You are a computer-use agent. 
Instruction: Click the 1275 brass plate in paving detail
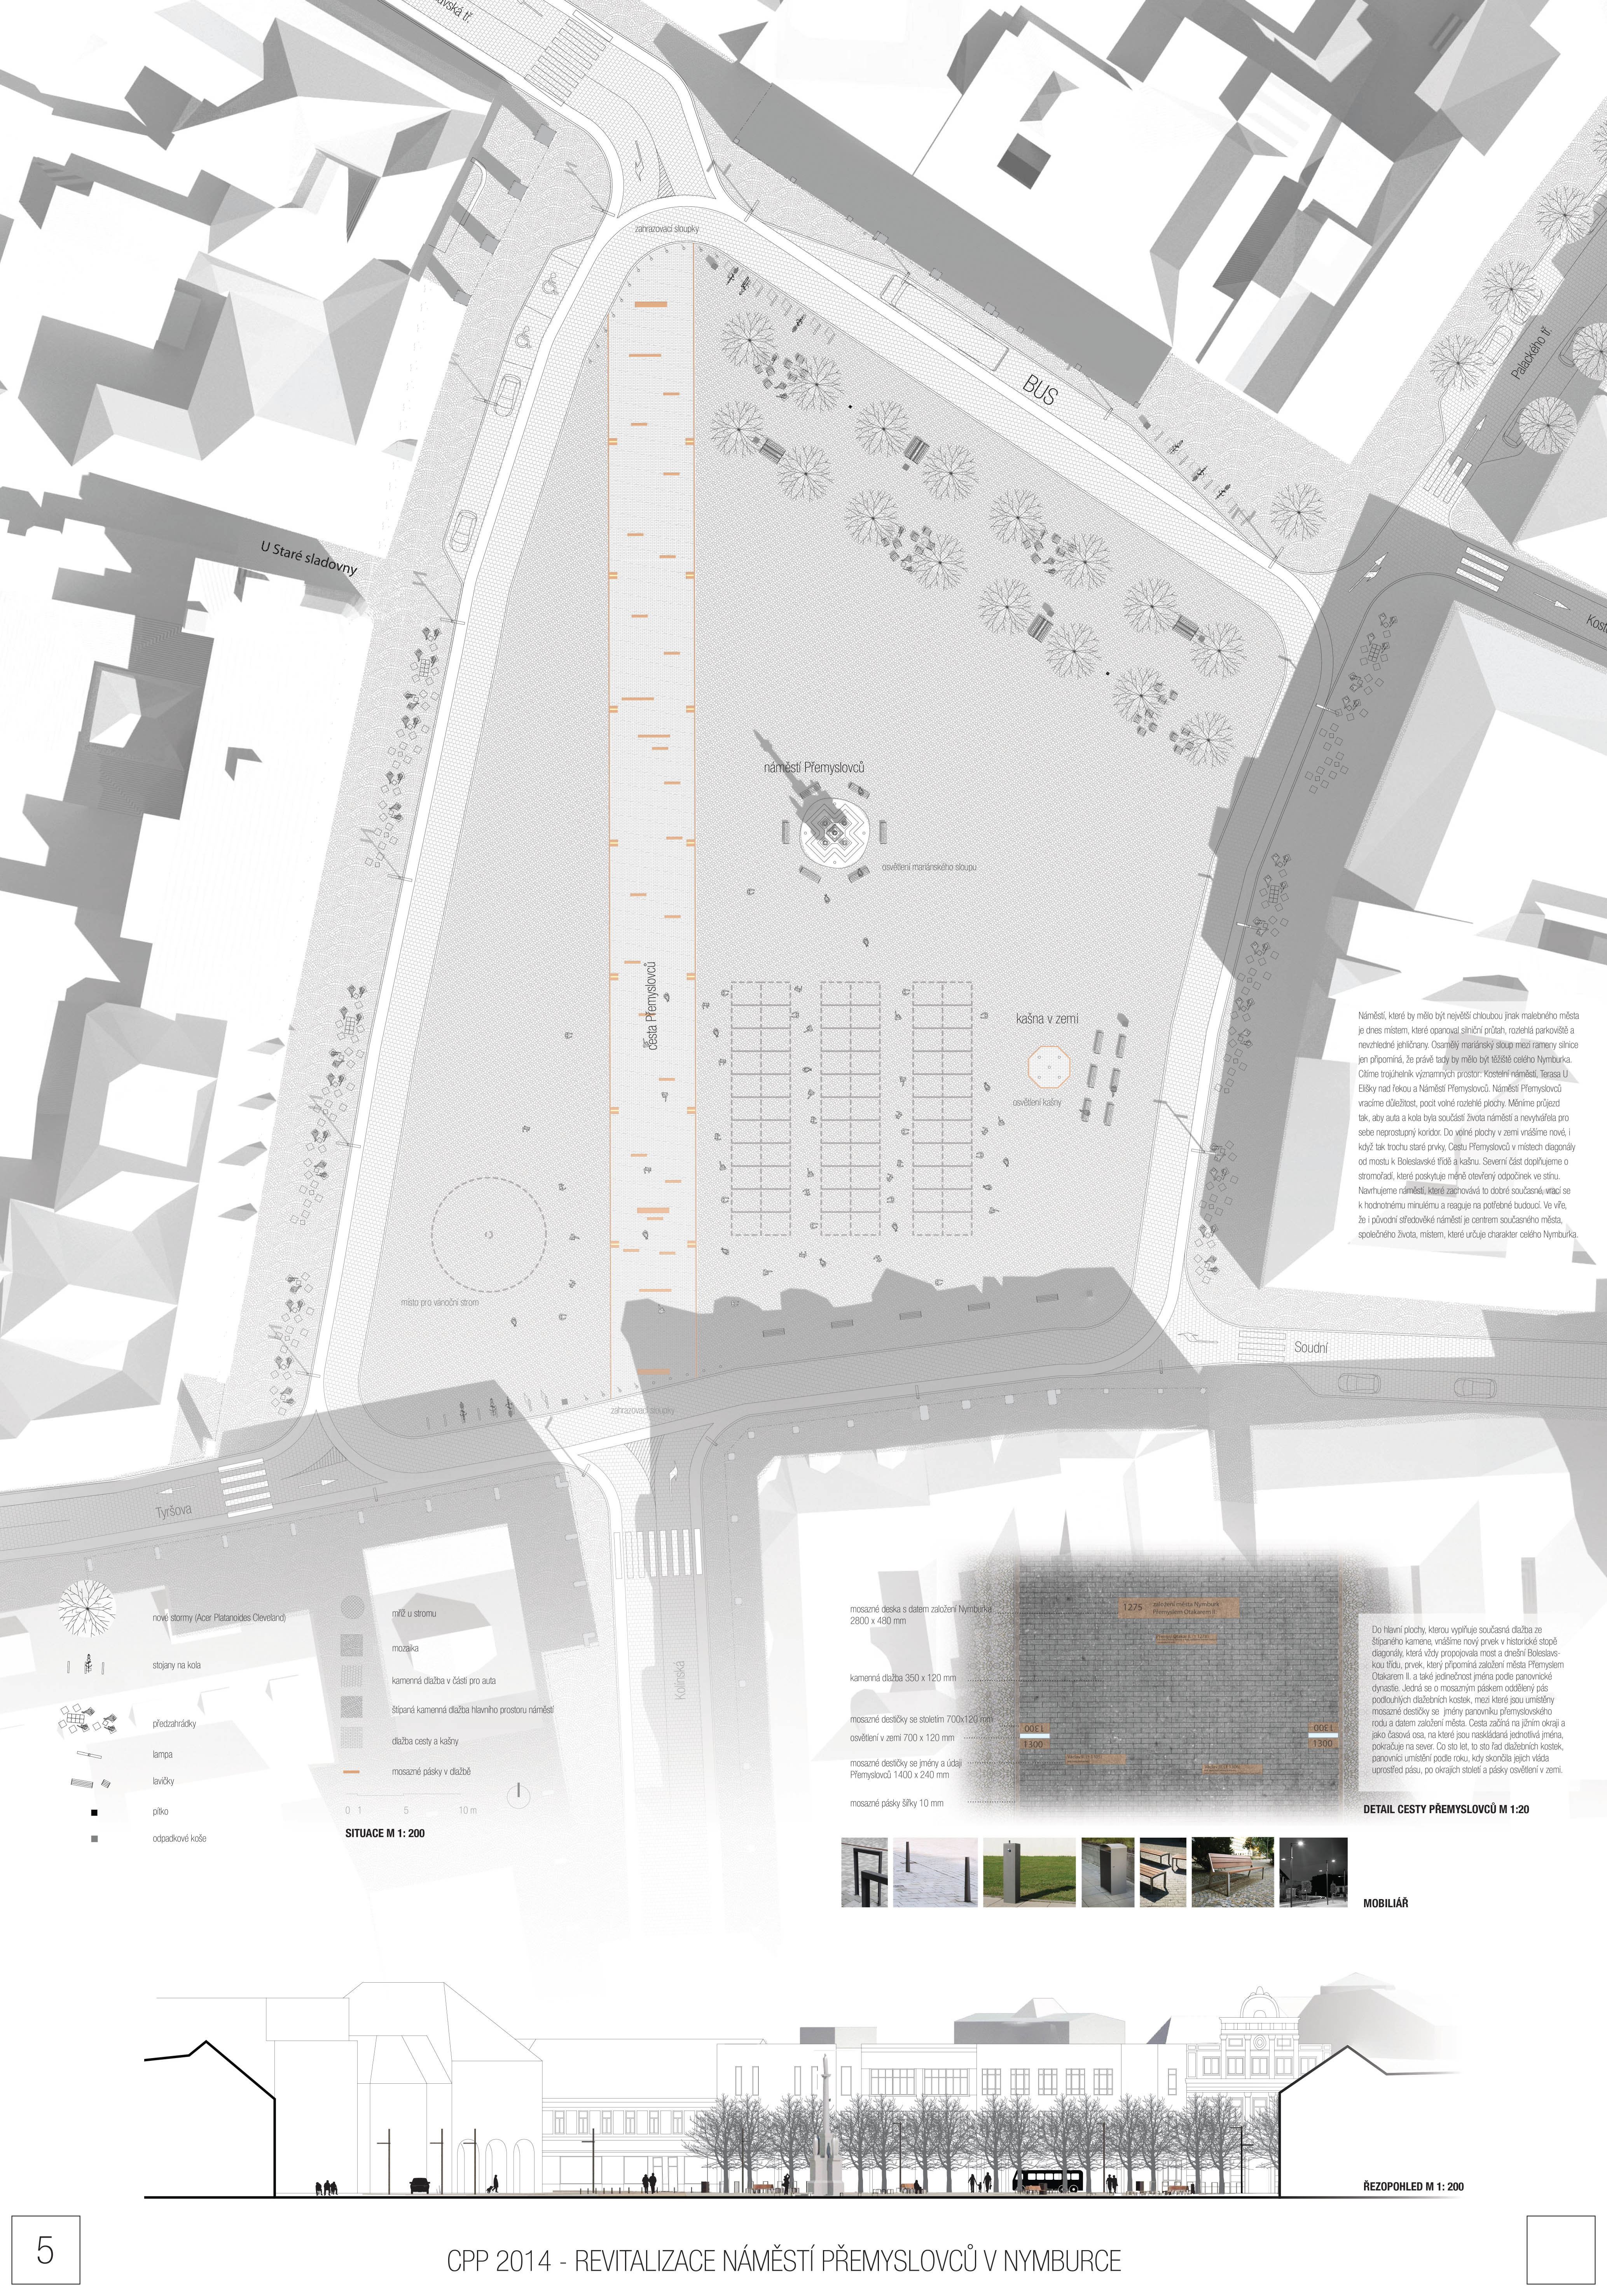[x=1179, y=1607]
